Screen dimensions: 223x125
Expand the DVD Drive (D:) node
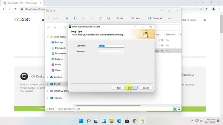point(47,91)
